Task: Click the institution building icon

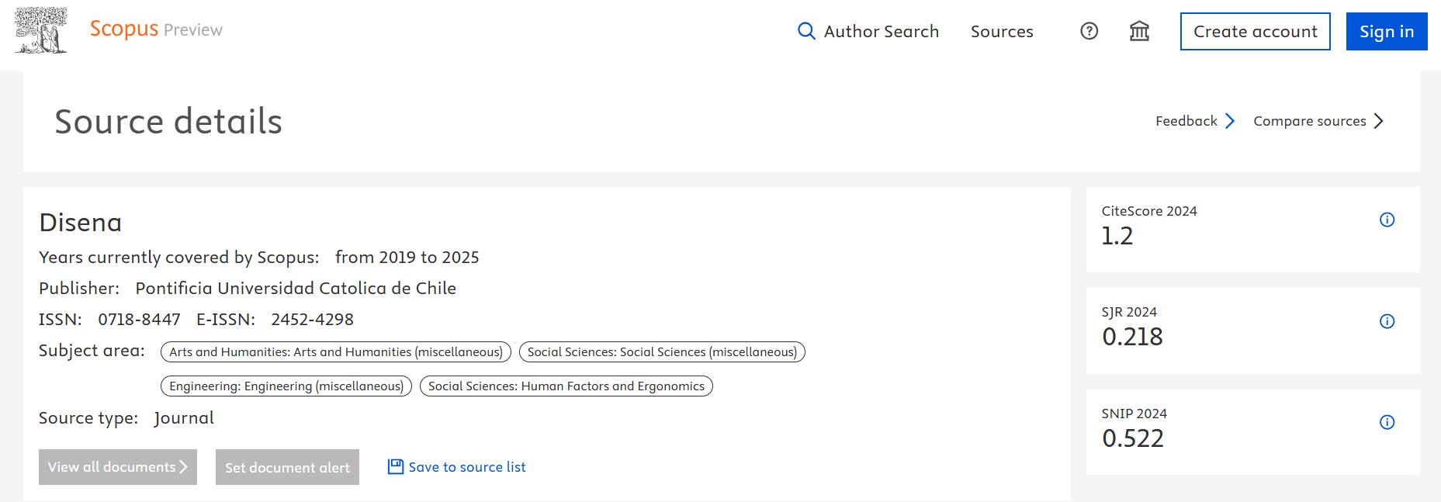Action: click(x=1139, y=31)
